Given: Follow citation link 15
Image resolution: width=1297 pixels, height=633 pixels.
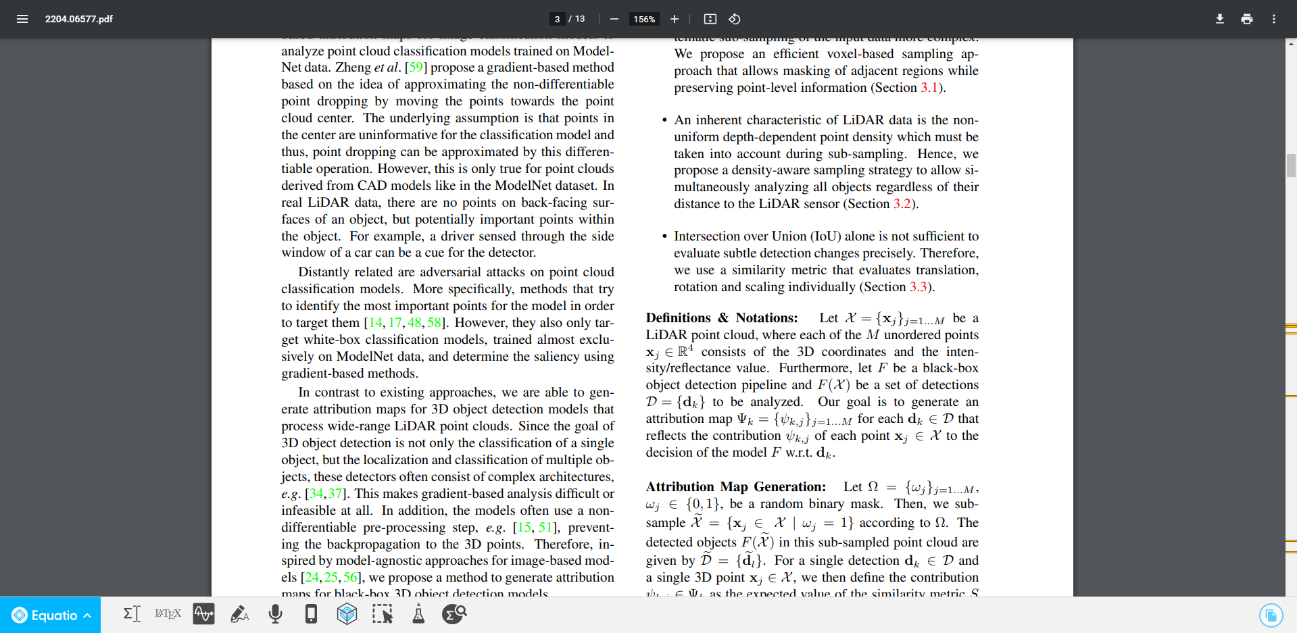Looking at the screenshot, I should [x=524, y=528].
